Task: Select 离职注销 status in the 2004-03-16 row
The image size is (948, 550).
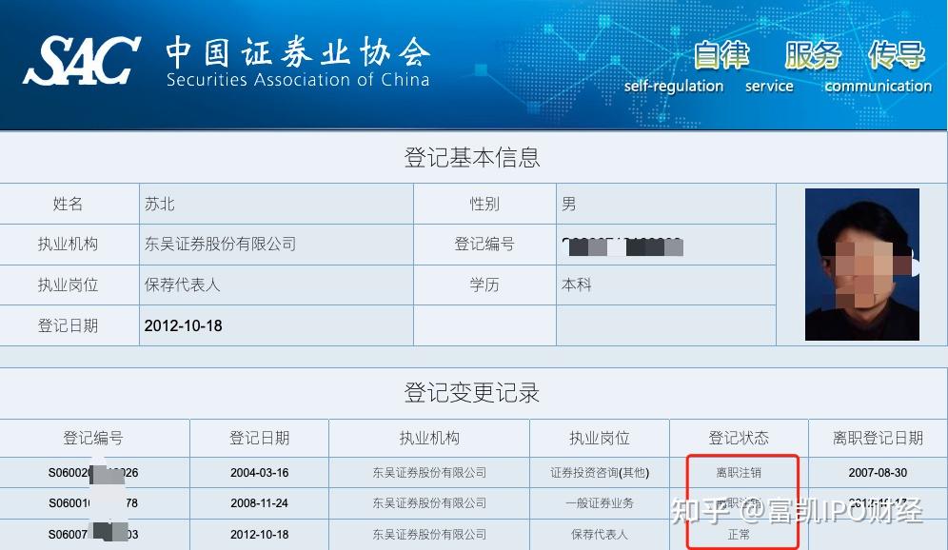Action: 739,473
